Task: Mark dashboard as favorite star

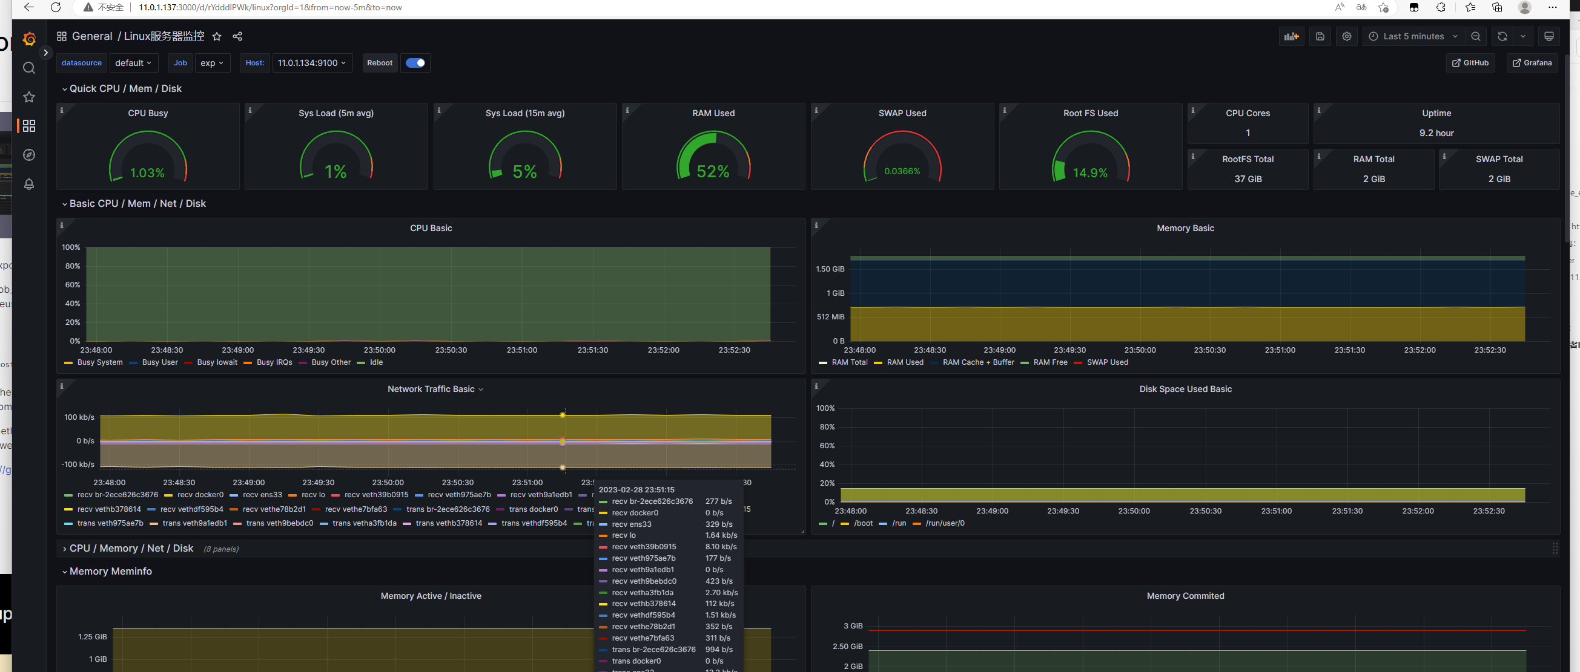Action: click(x=217, y=36)
